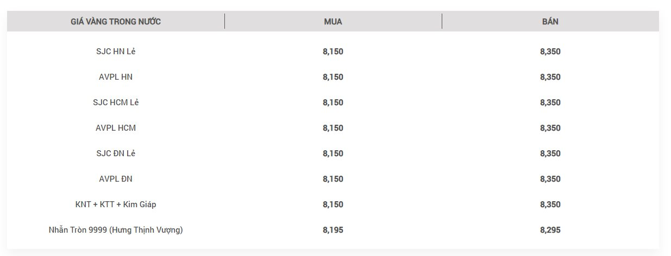Viewport: 671px width, 256px height.
Task: Click the MUA column header
Action: click(333, 22)
